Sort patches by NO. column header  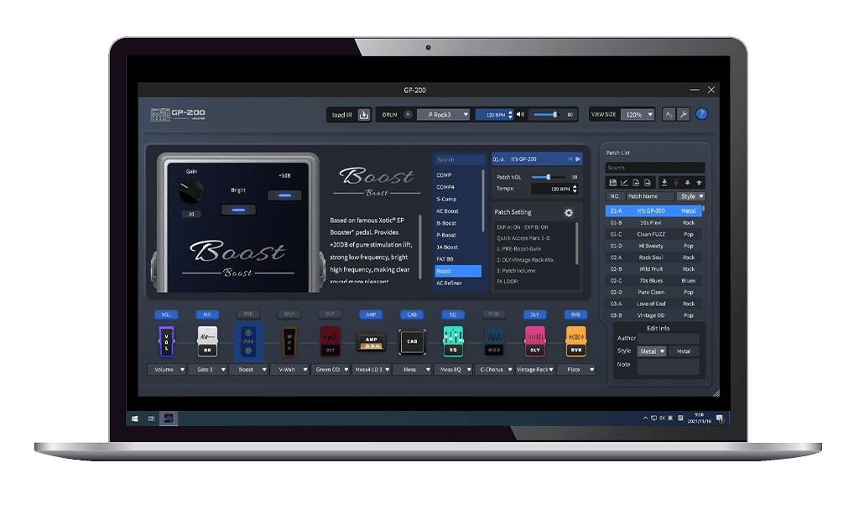point(615,196)
